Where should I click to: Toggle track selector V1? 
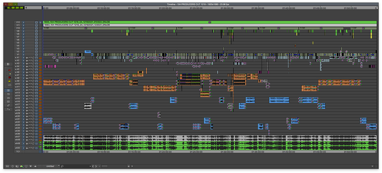point(18,54)
